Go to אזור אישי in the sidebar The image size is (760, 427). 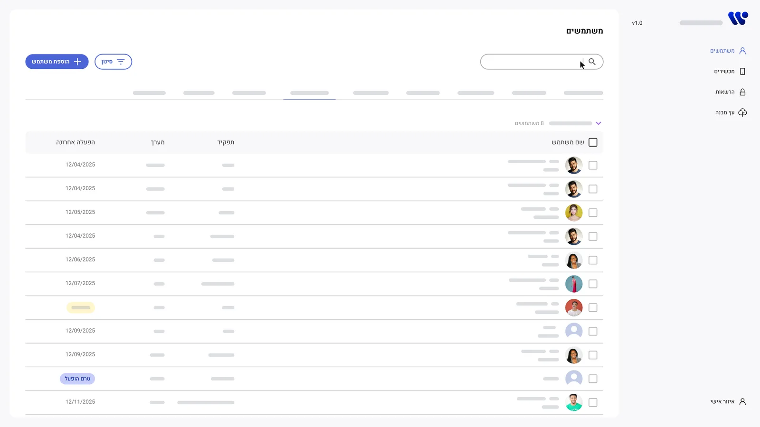pos(728,402)
